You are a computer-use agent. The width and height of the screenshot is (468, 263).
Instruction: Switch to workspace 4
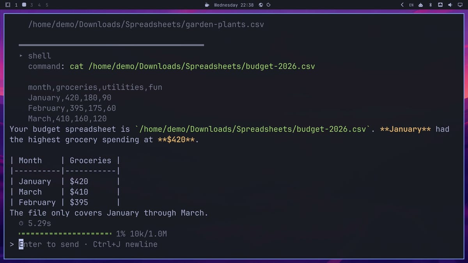coord(39,5)
